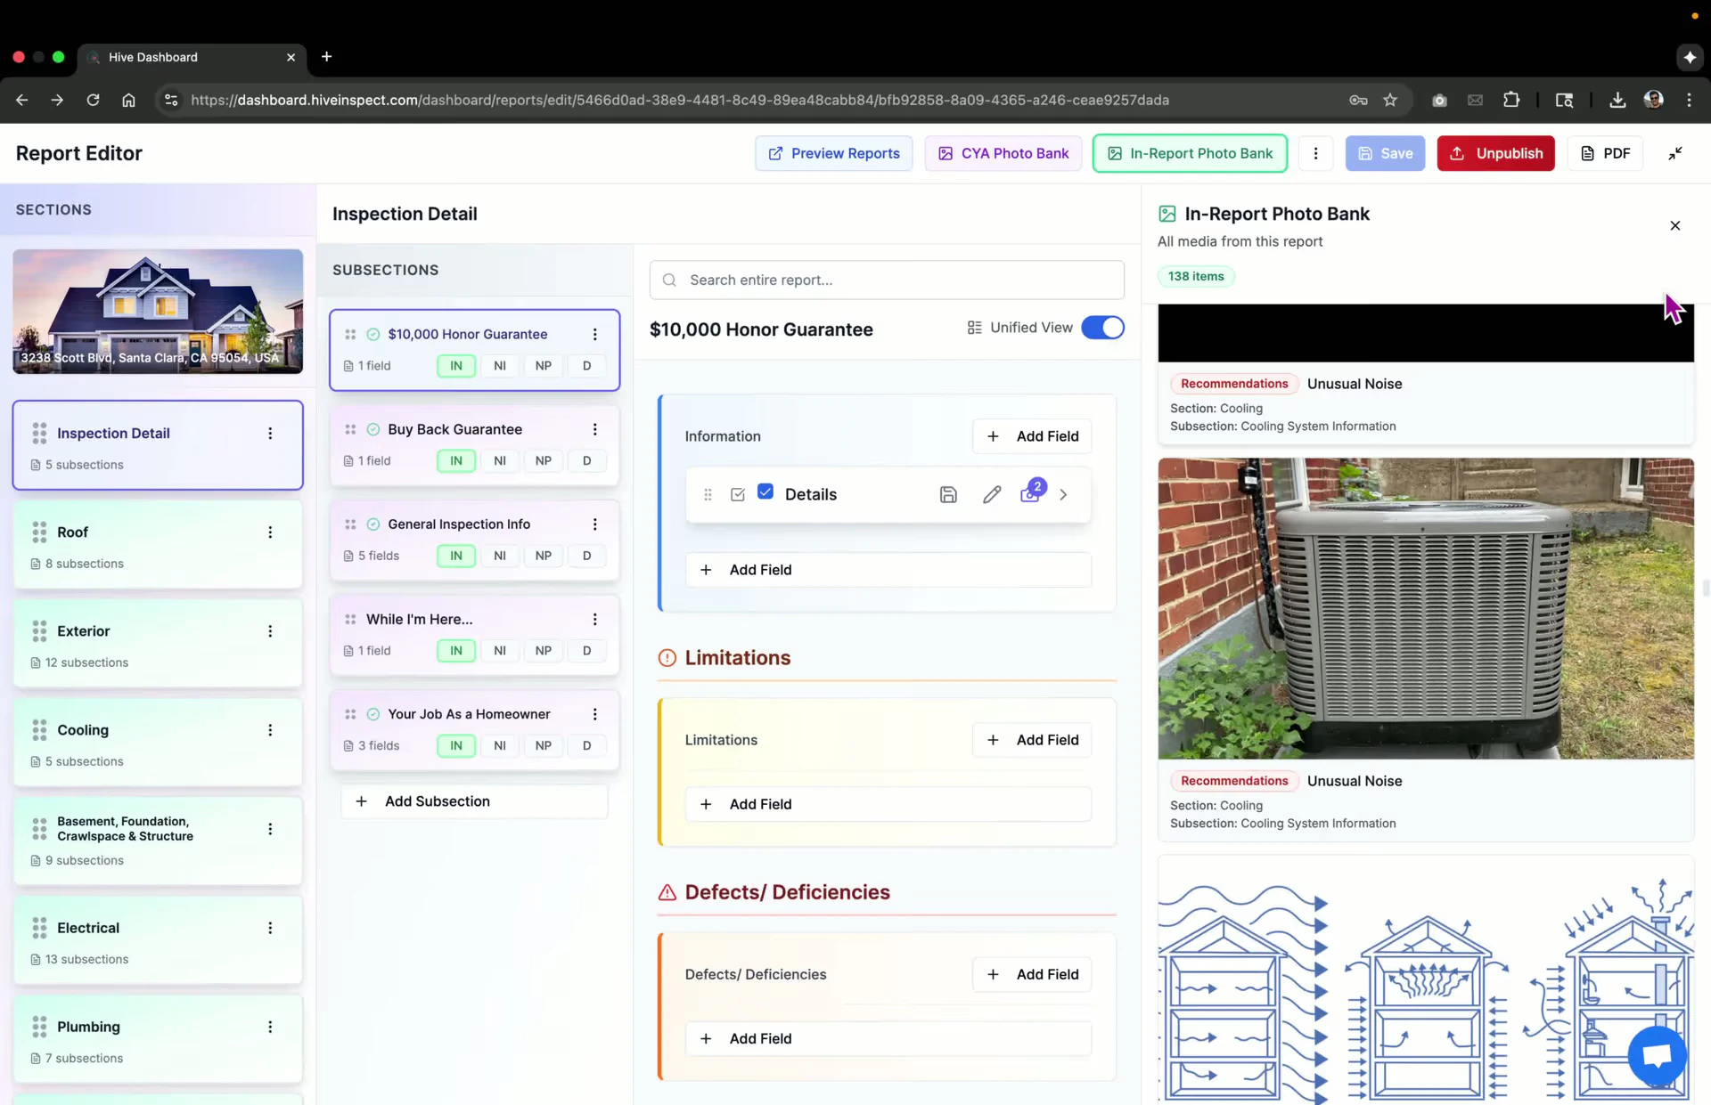The image size is (1711, 1105).
Task: Export the report as PDF
Action: (x=1605, y=153)
